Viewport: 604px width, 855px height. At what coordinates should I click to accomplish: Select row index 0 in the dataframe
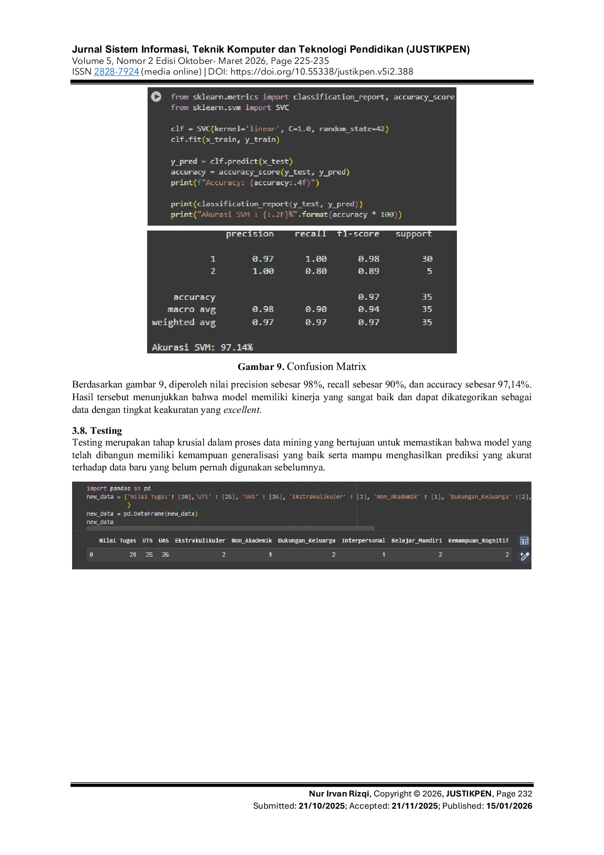pos(91,555)
